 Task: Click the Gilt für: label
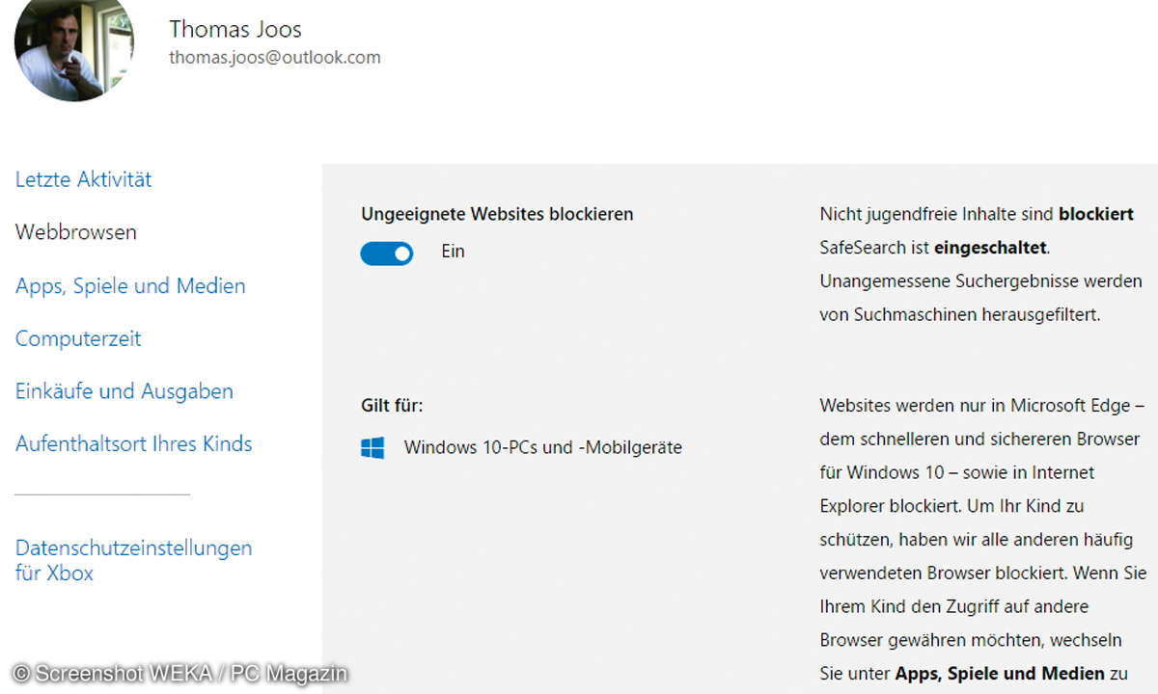(x=392, y=406)
